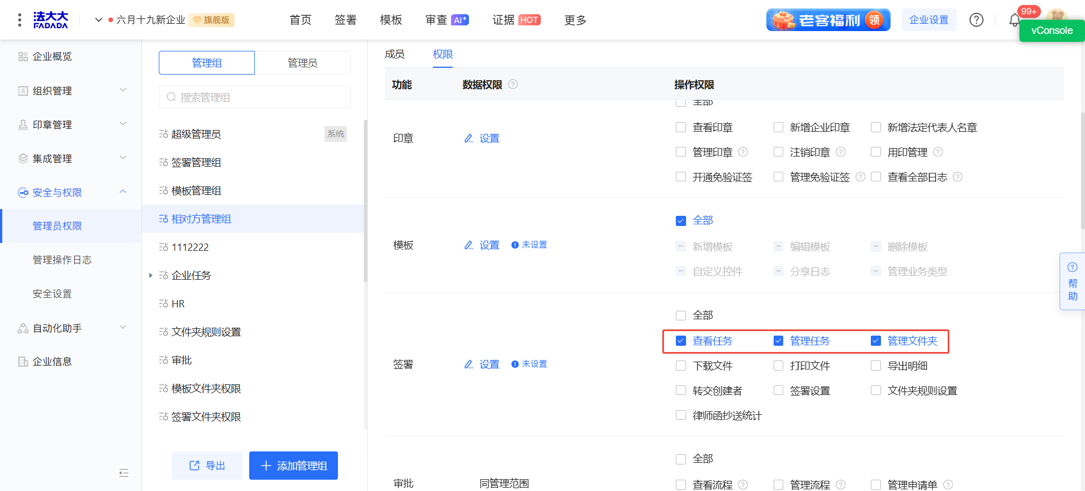The image size is (1085, 491).
Task: Expand the 企业任务 tree node
Action: pos(150,275)
